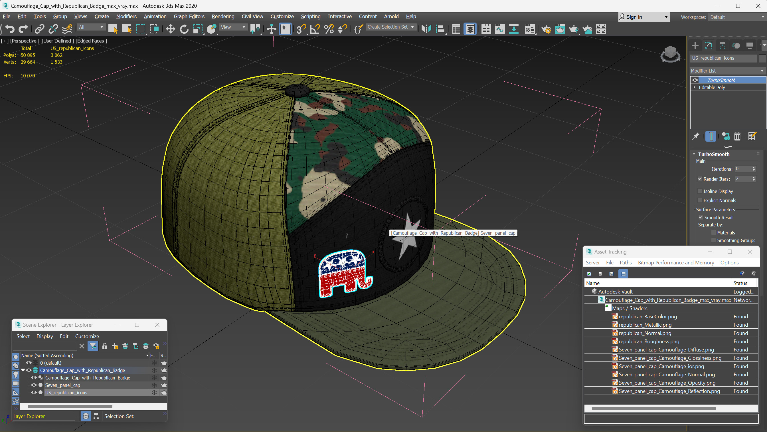This screenshot has height=432, width=767.
Task: Open the Render Setup teapot icon
Action: [546, 29]
